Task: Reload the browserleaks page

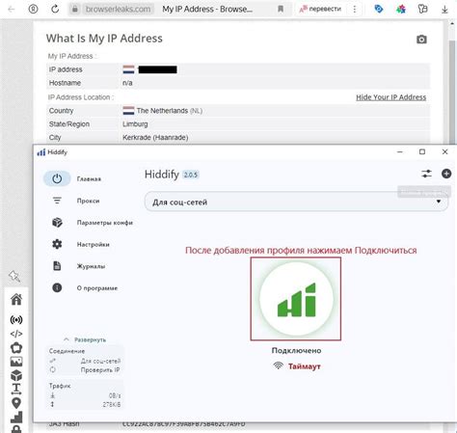Action: click(x=55, y=9)
